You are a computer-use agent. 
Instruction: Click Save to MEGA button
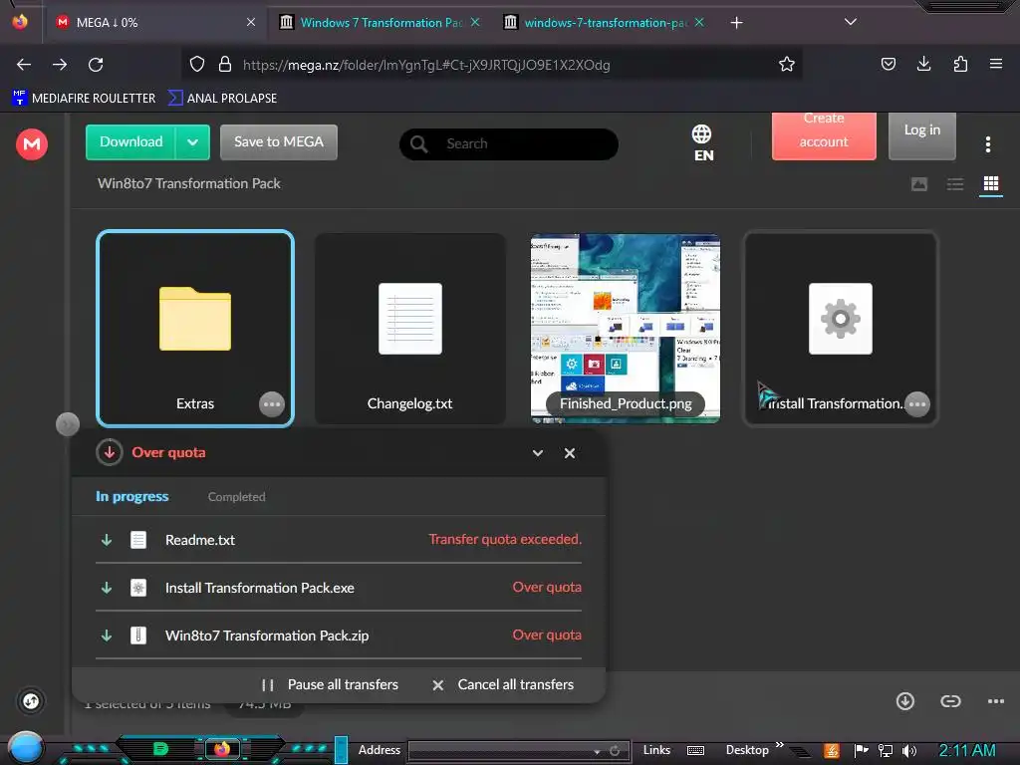(x=279, y=141)
